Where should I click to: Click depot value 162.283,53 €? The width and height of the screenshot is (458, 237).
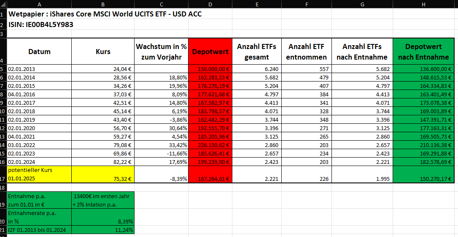210,78
